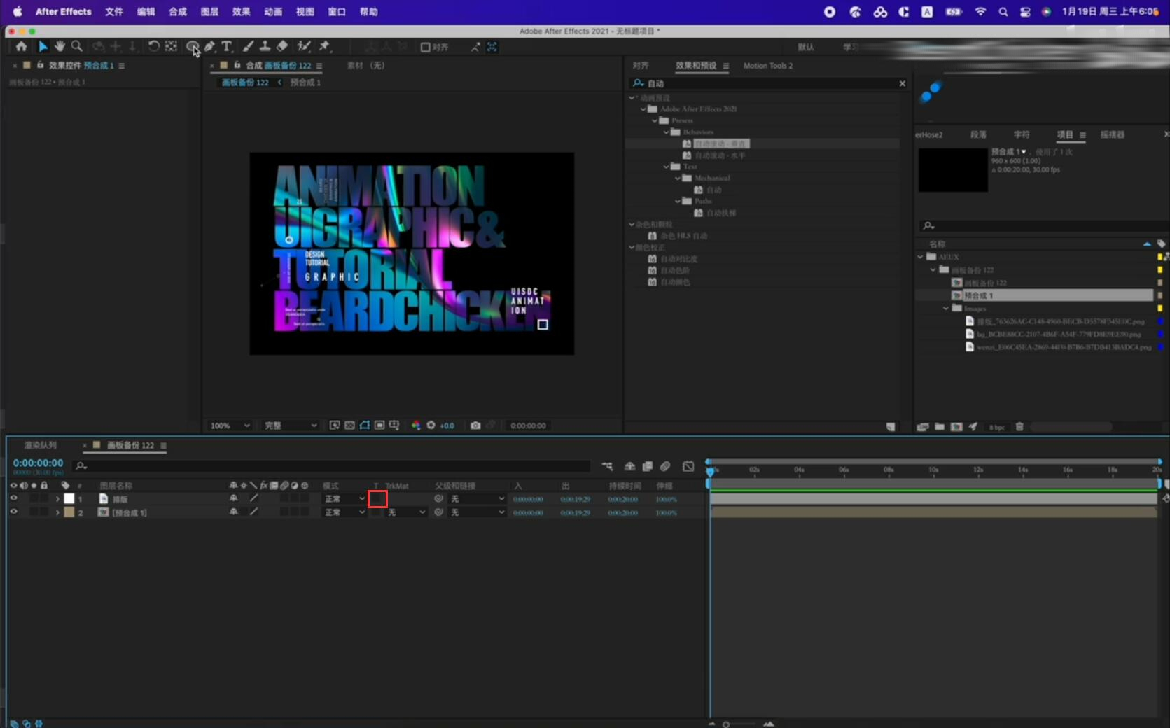
Task: Expand layer 1 排版 properties
Action: 57,499
